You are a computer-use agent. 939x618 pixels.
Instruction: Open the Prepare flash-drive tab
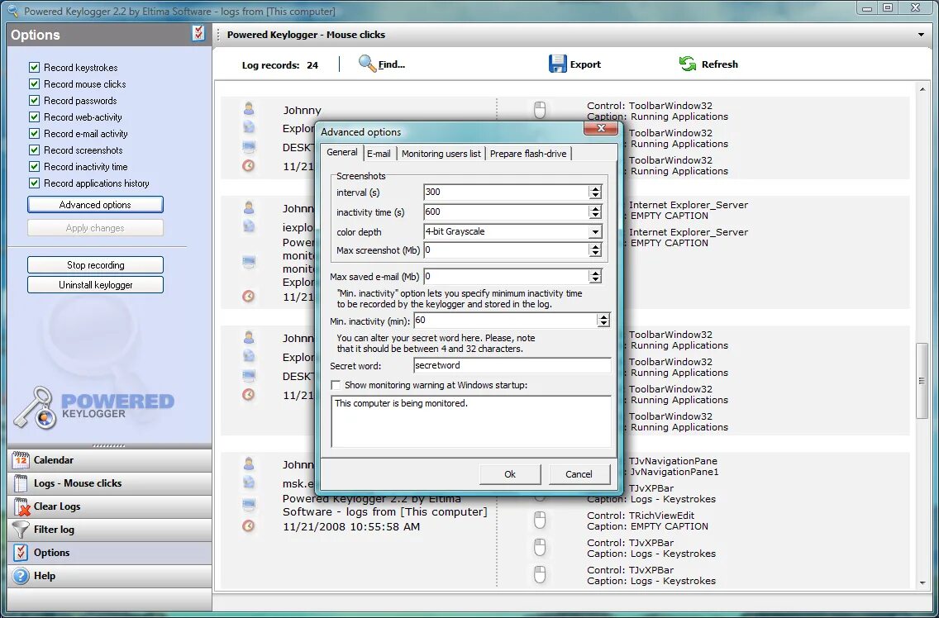528,154
